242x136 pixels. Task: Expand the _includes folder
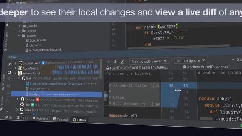(19, 26)
